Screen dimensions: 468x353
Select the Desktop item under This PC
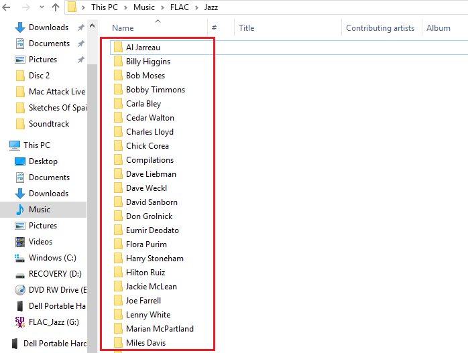43,161
